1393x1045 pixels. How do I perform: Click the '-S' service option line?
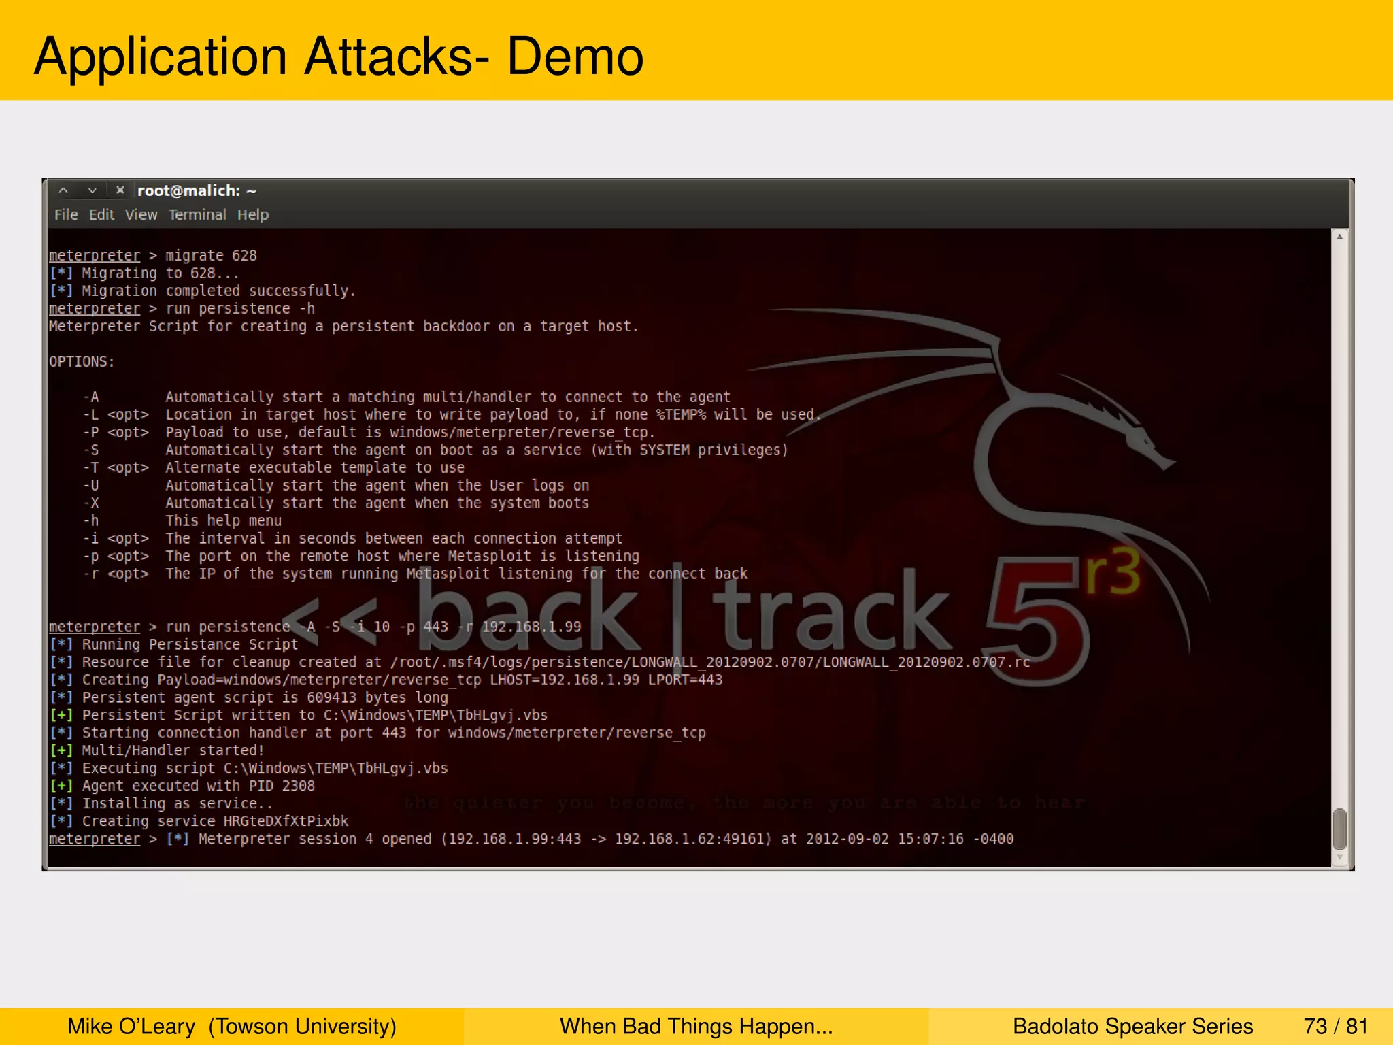point(435,450)
